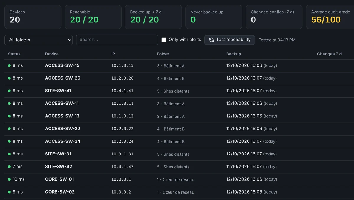This screenshot has width=354, height=200.
Task: Open device SITE-SW-41
Action: coord(58,91)
